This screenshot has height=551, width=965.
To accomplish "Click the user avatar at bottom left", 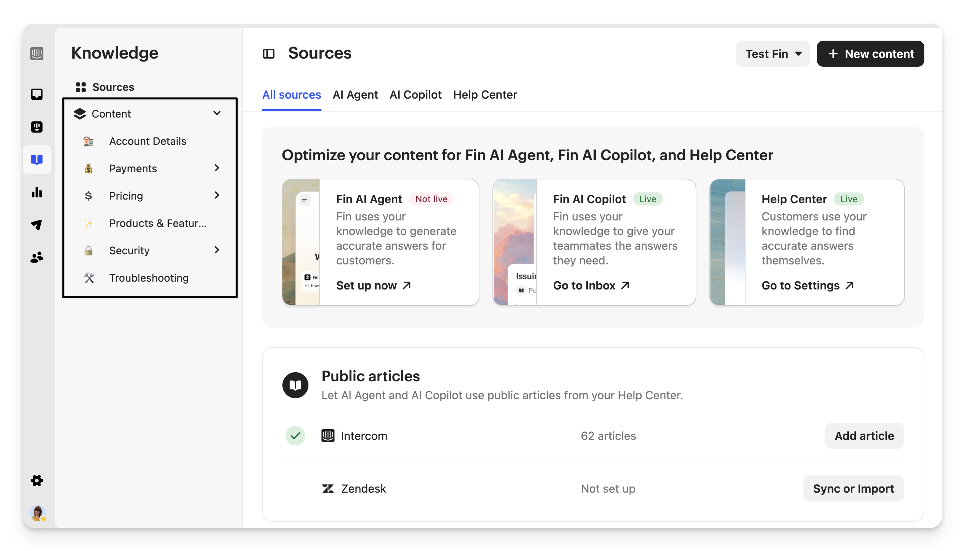I will pos(37,513).
